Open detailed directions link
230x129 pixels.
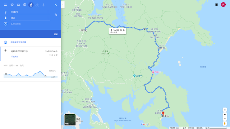14,57
